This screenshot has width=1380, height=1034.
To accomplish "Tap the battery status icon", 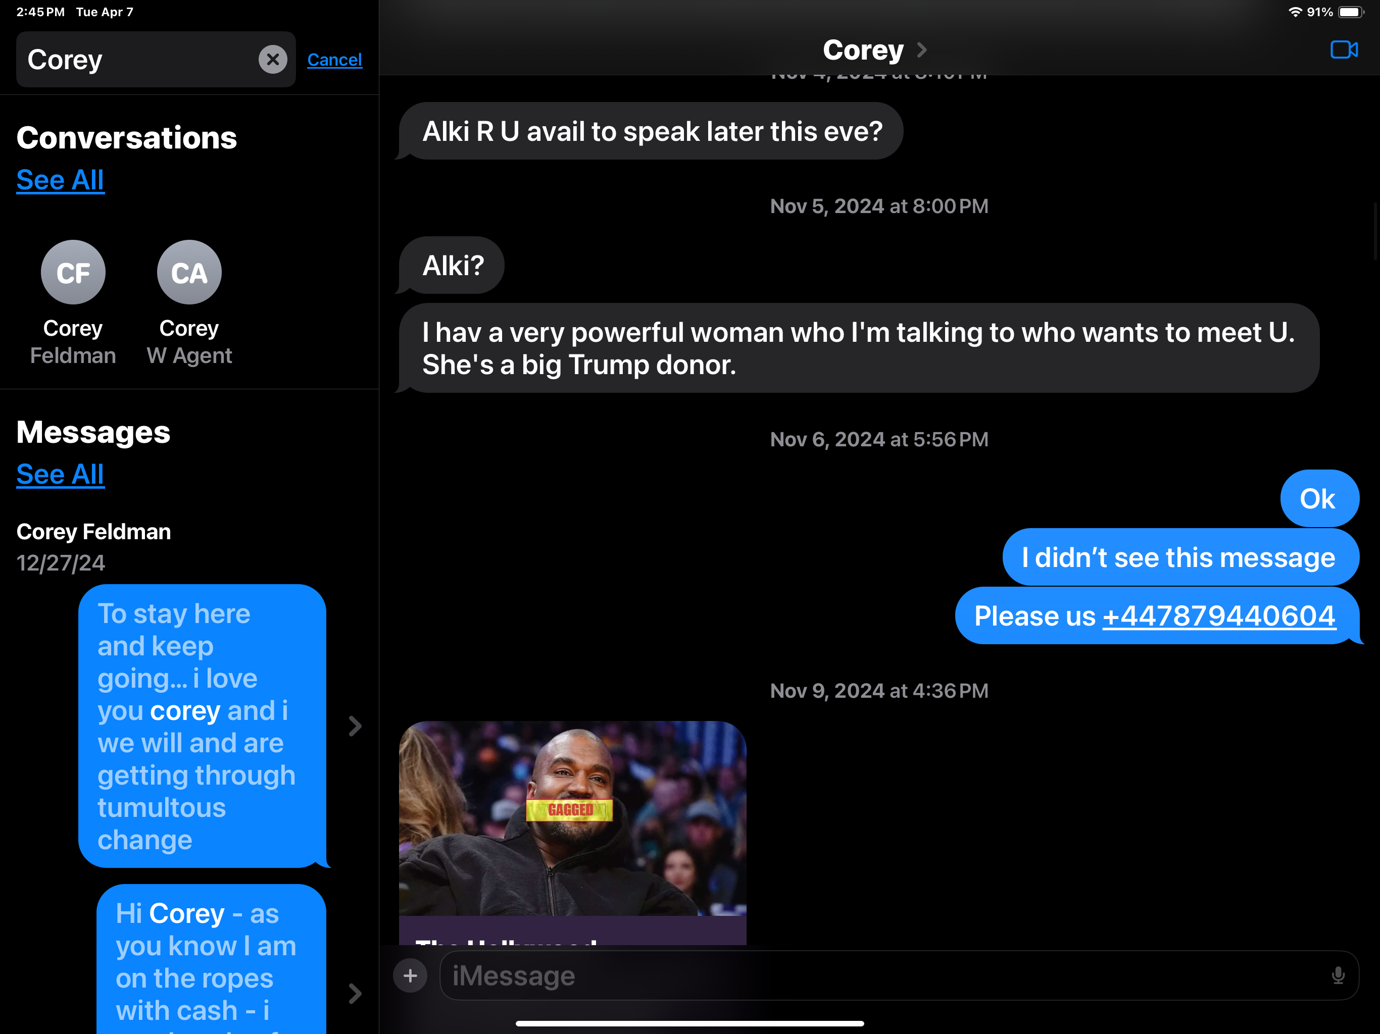I will coord(1350,12).
